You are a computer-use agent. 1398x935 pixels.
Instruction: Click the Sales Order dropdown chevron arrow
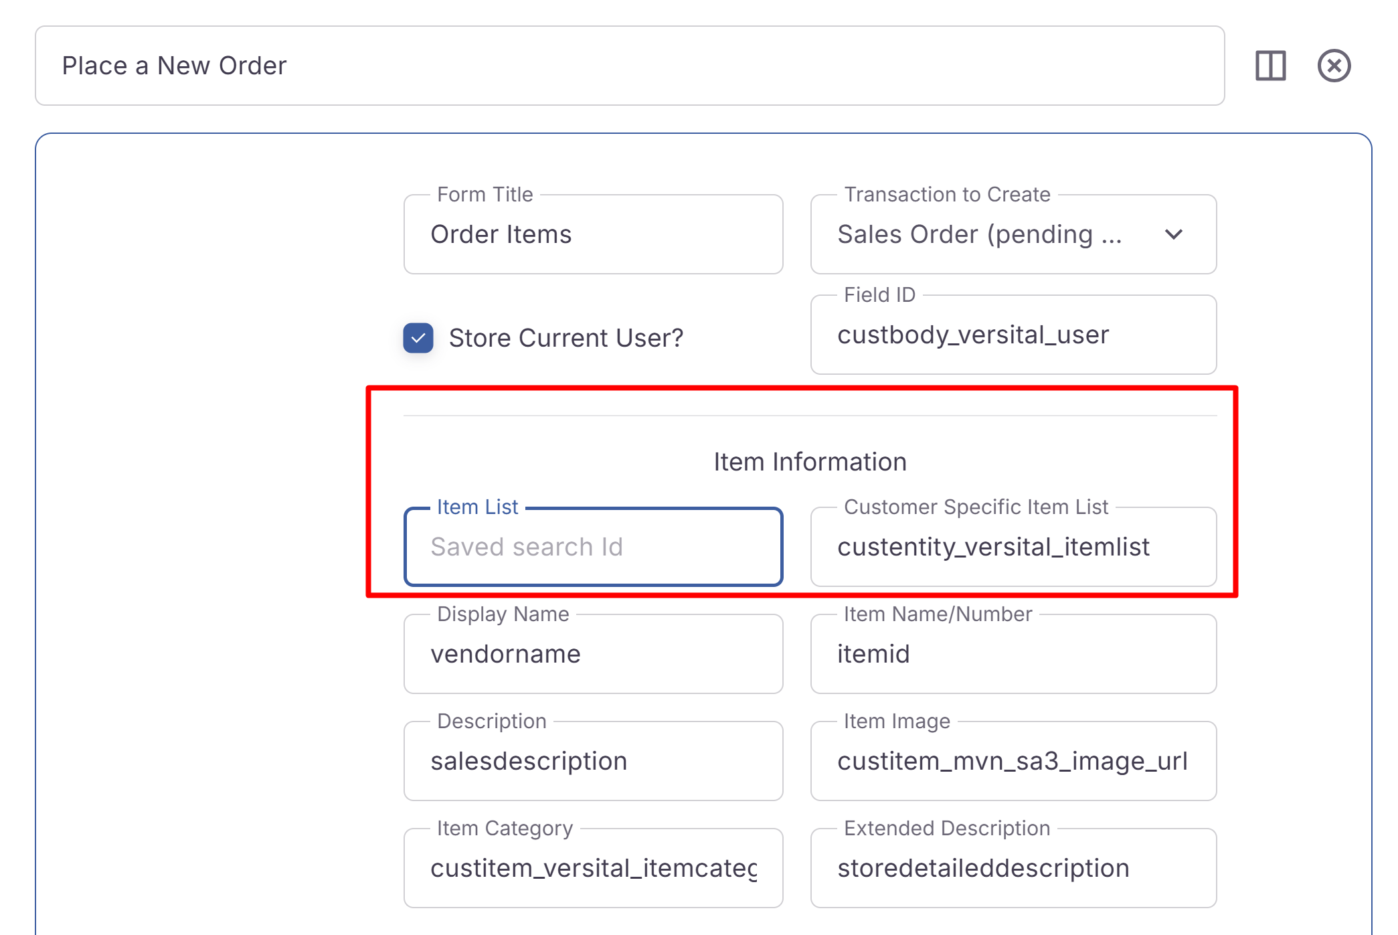1173,235
